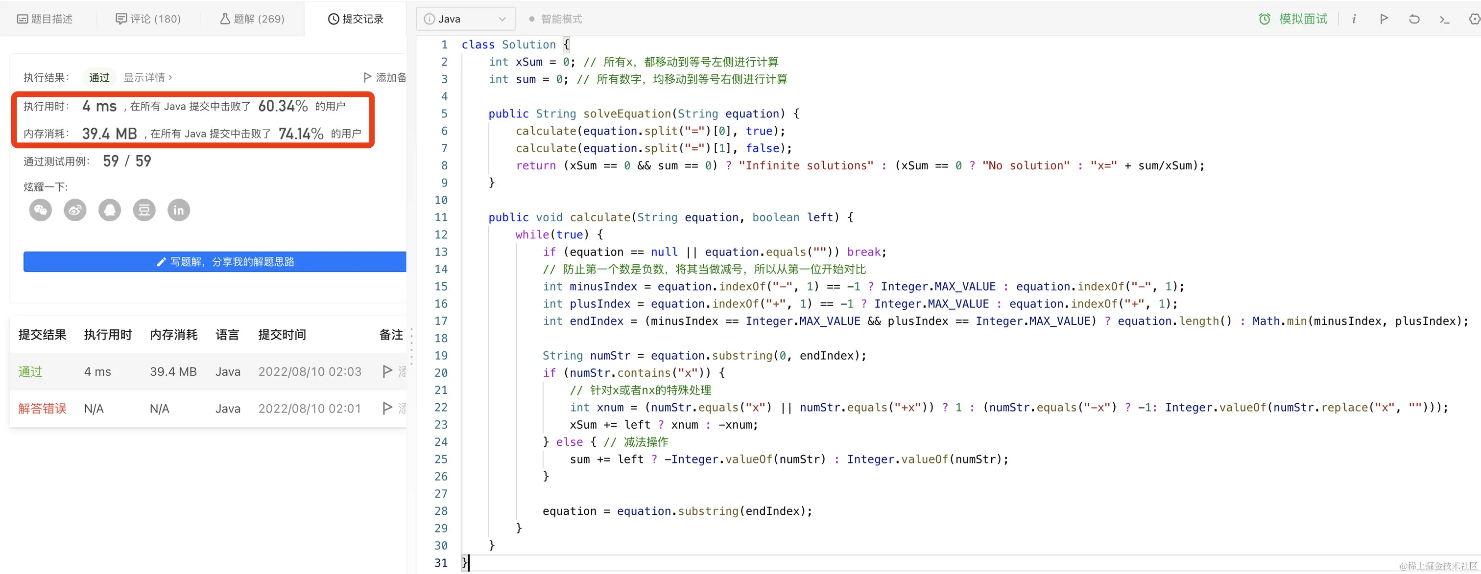This screenshot has height=574, width=1481.
Task: Click the Douban share icon
Action: click(x=143, y=210)
